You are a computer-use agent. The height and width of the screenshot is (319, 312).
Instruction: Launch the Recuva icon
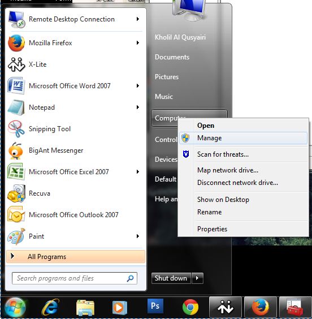click(x=16, y=193)
